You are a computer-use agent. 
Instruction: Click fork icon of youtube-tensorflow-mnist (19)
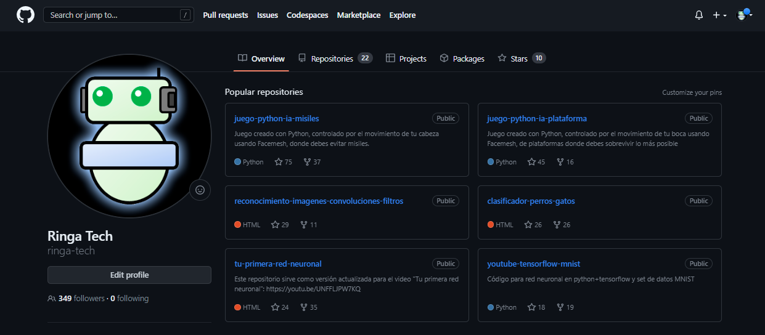pyautogui.click(x=560, y=307)
